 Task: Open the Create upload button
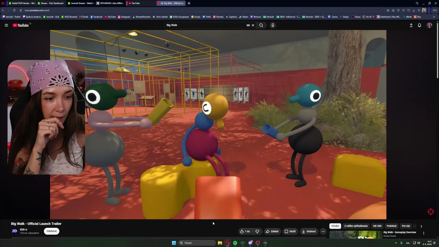click(x=411, y=25)
